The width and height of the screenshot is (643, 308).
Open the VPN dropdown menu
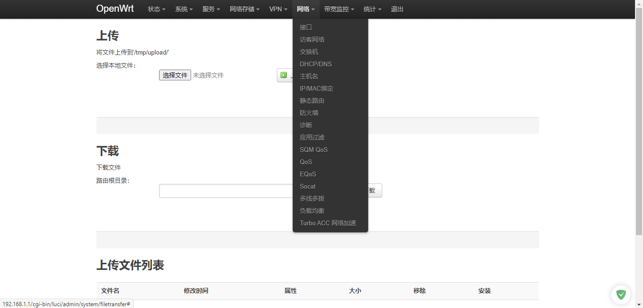(x=278, y=9)
